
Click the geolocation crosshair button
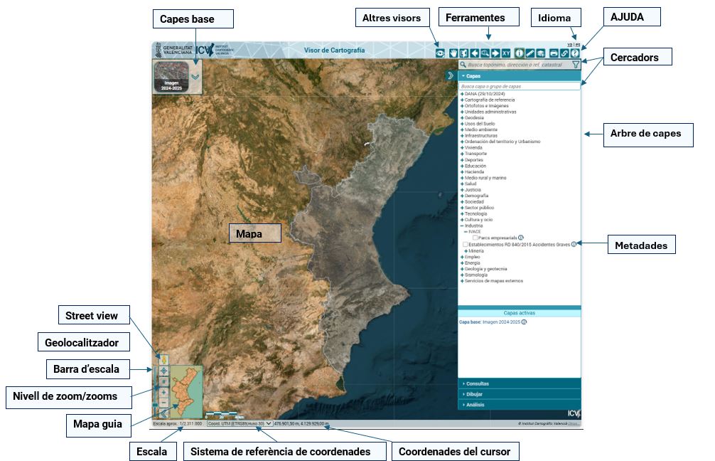(163, 371)
